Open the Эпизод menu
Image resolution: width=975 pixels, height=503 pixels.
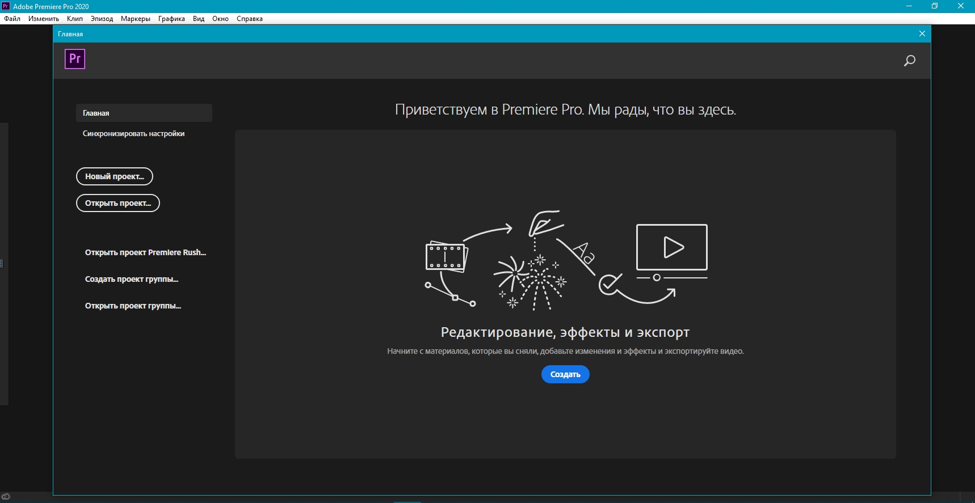coord(102,19)
